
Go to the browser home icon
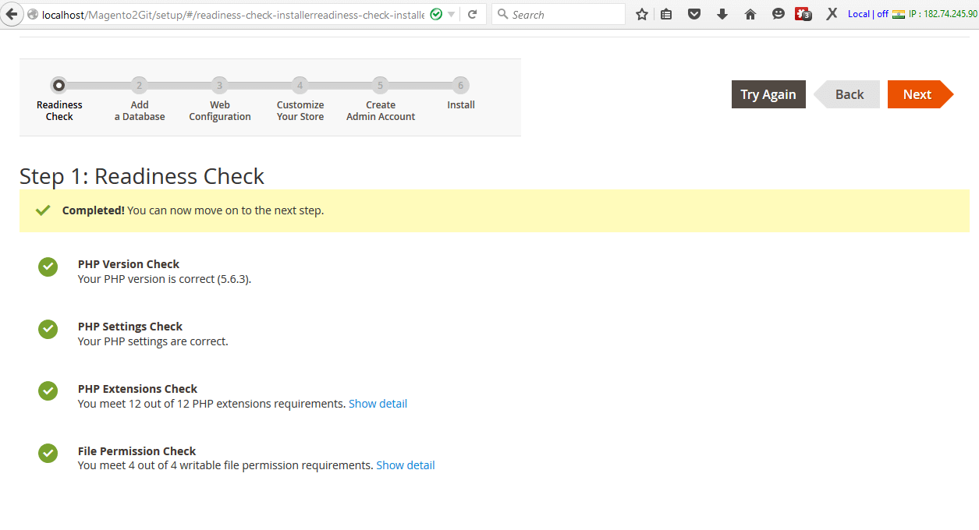pyautogui.click(x=750, y=14)
